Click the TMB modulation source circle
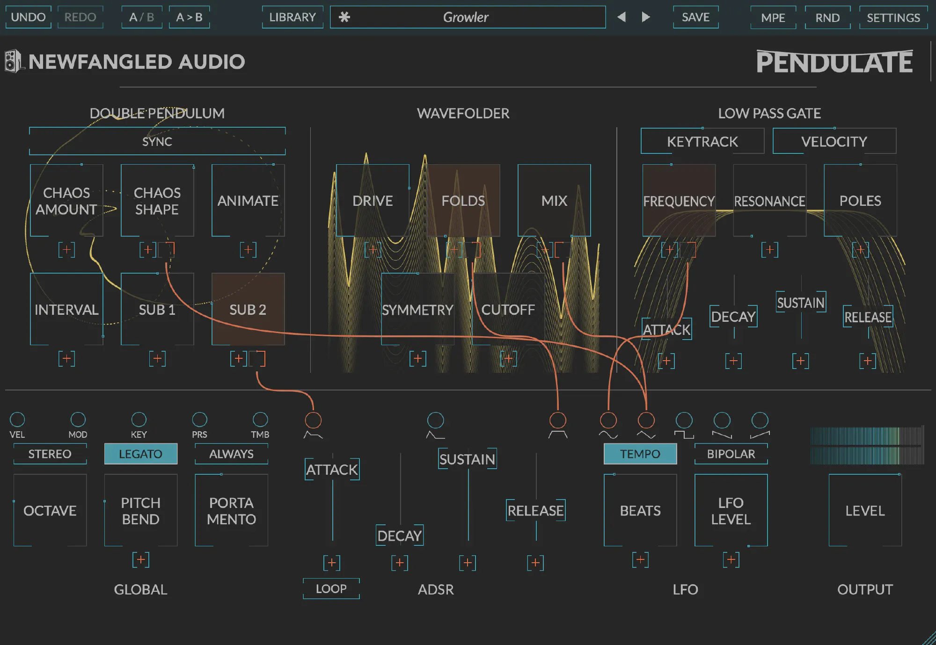 [260, 420]
